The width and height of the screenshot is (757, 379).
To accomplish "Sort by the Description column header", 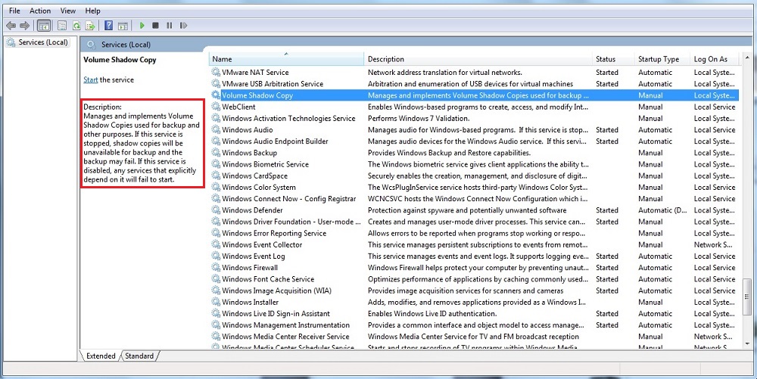I will (x=478, y=59).
